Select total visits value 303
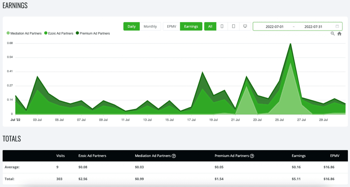 coord(59,179)
